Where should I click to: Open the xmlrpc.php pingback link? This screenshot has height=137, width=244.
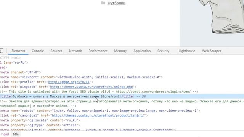(91, 87)
